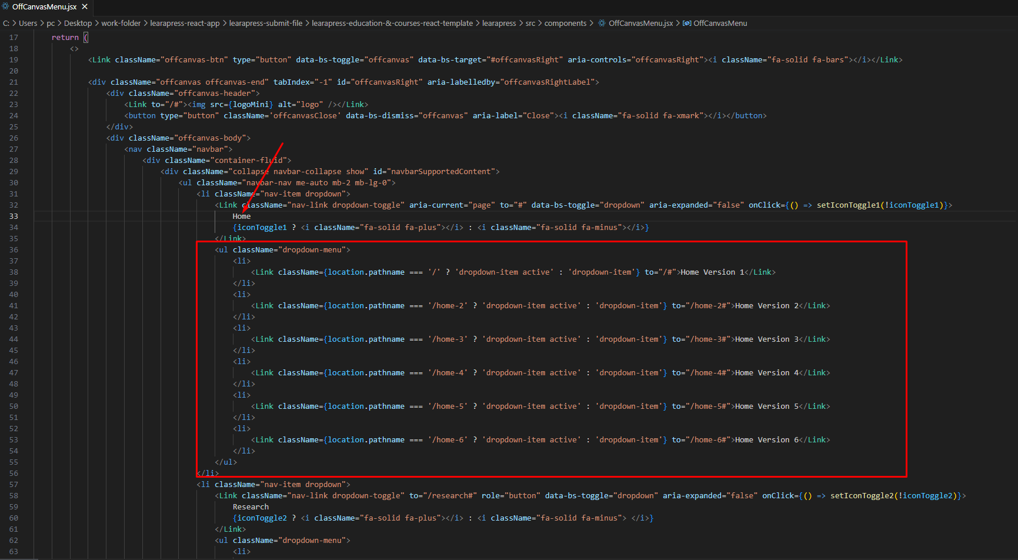Image resolution: width=1018 pixels, height=560 pixels.
Task: Click 'Home Version 4' link text
Action: (x=767, y=373)
